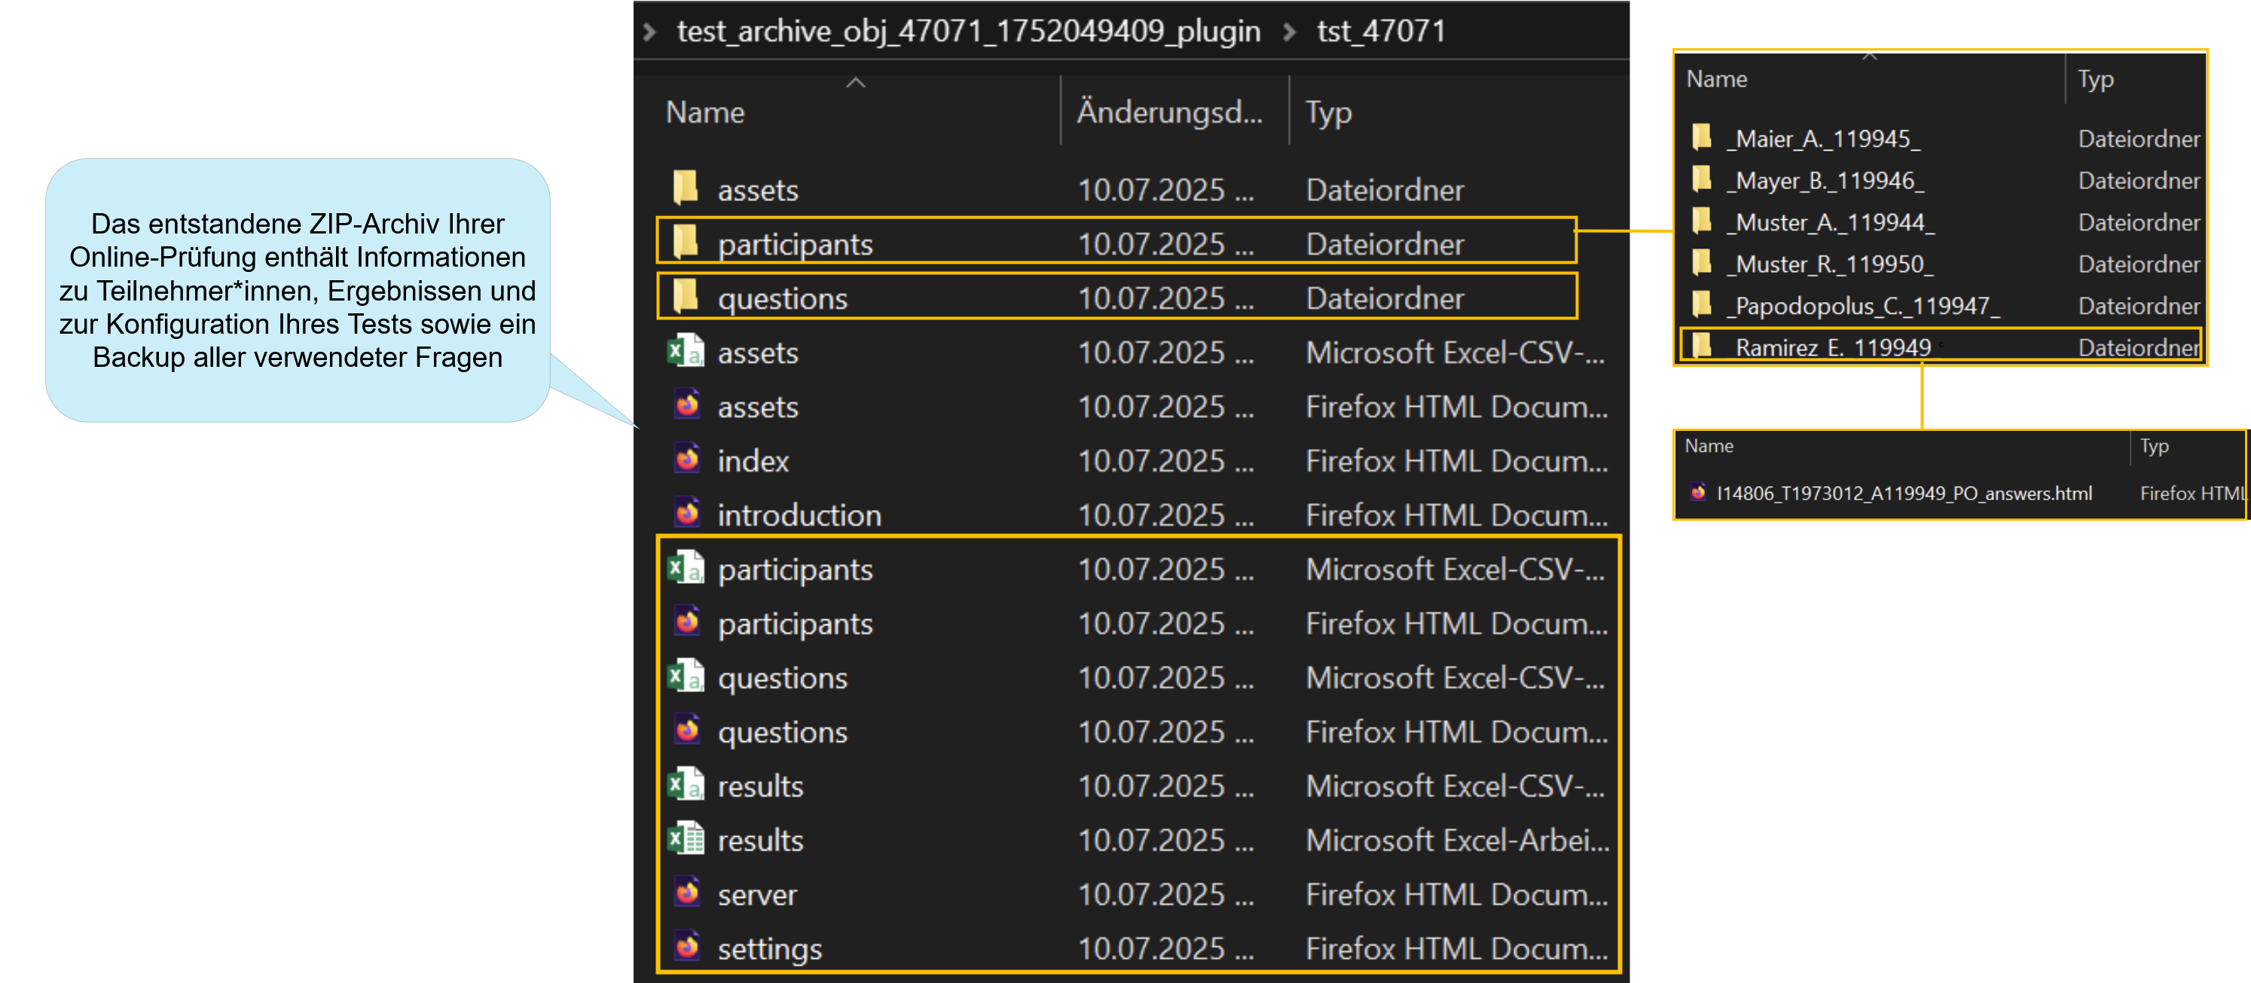Viewport: 2251px width, 983px height.
Task: Select the questions CSV file icon
Action: tap(686, 676)
